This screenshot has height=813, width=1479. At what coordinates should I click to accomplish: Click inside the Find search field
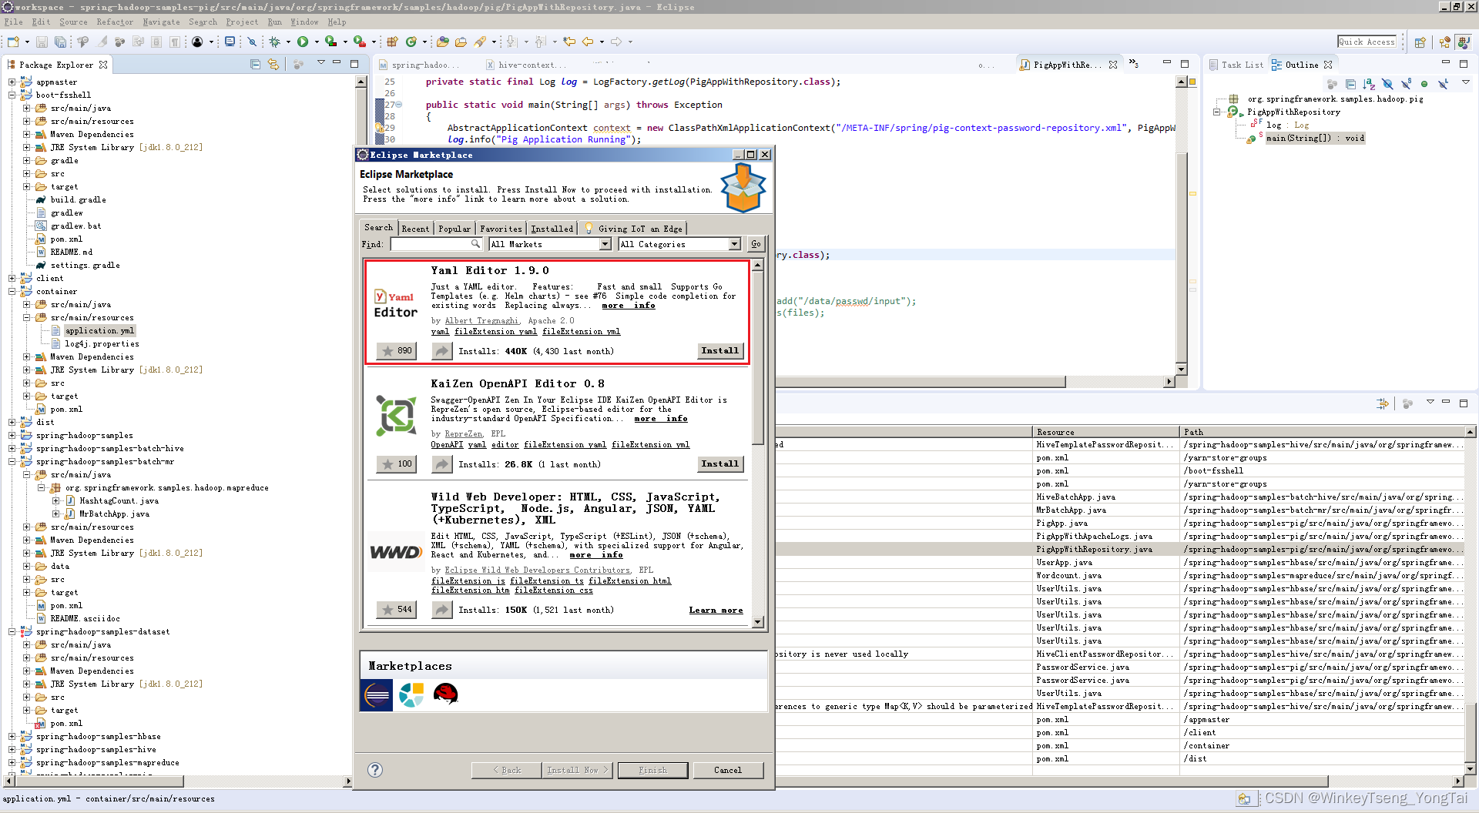[x=431, y=244]
